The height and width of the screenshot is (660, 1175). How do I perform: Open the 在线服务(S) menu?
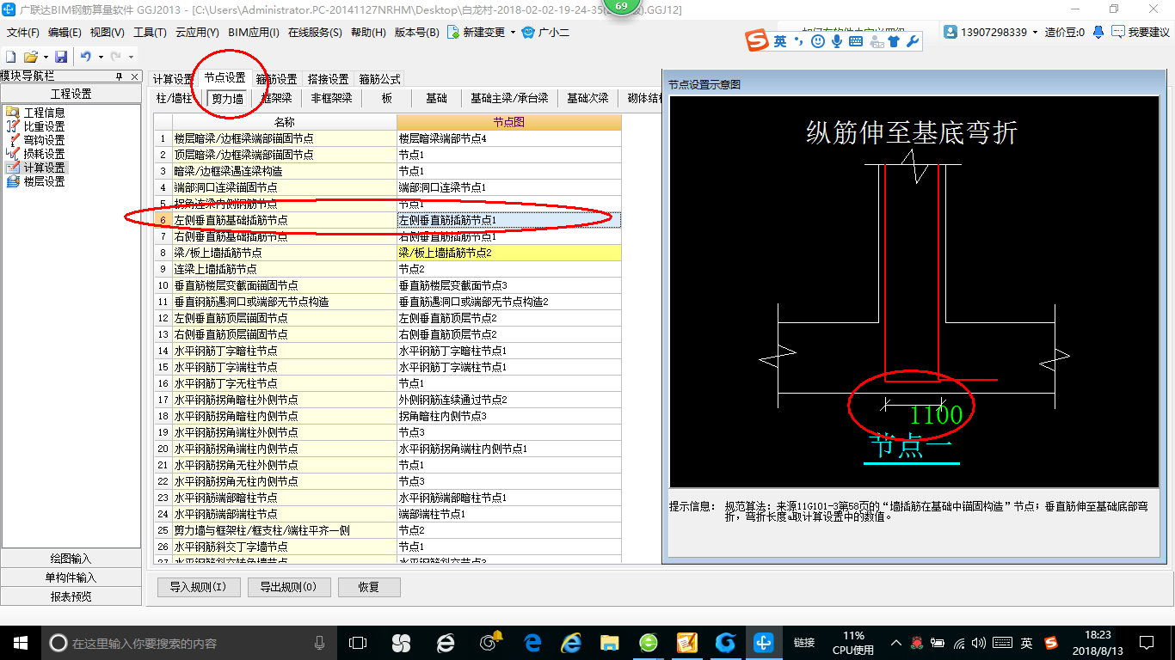pos(316,33)
